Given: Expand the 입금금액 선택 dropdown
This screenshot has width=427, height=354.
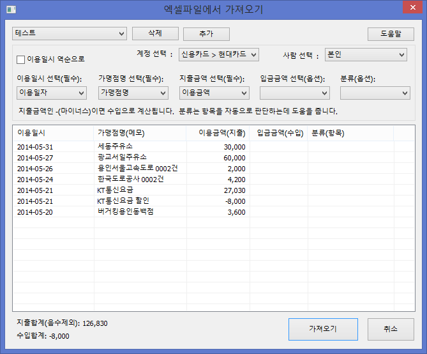Looking at the screenshot, I should point(294,93).
